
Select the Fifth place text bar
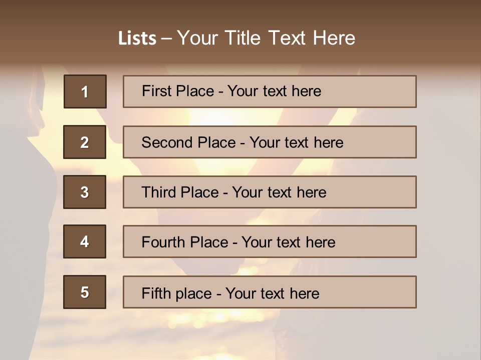click(270, 292)
